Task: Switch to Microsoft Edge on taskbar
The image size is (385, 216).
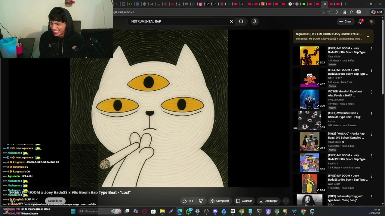Action: click(x=180, y=211)
